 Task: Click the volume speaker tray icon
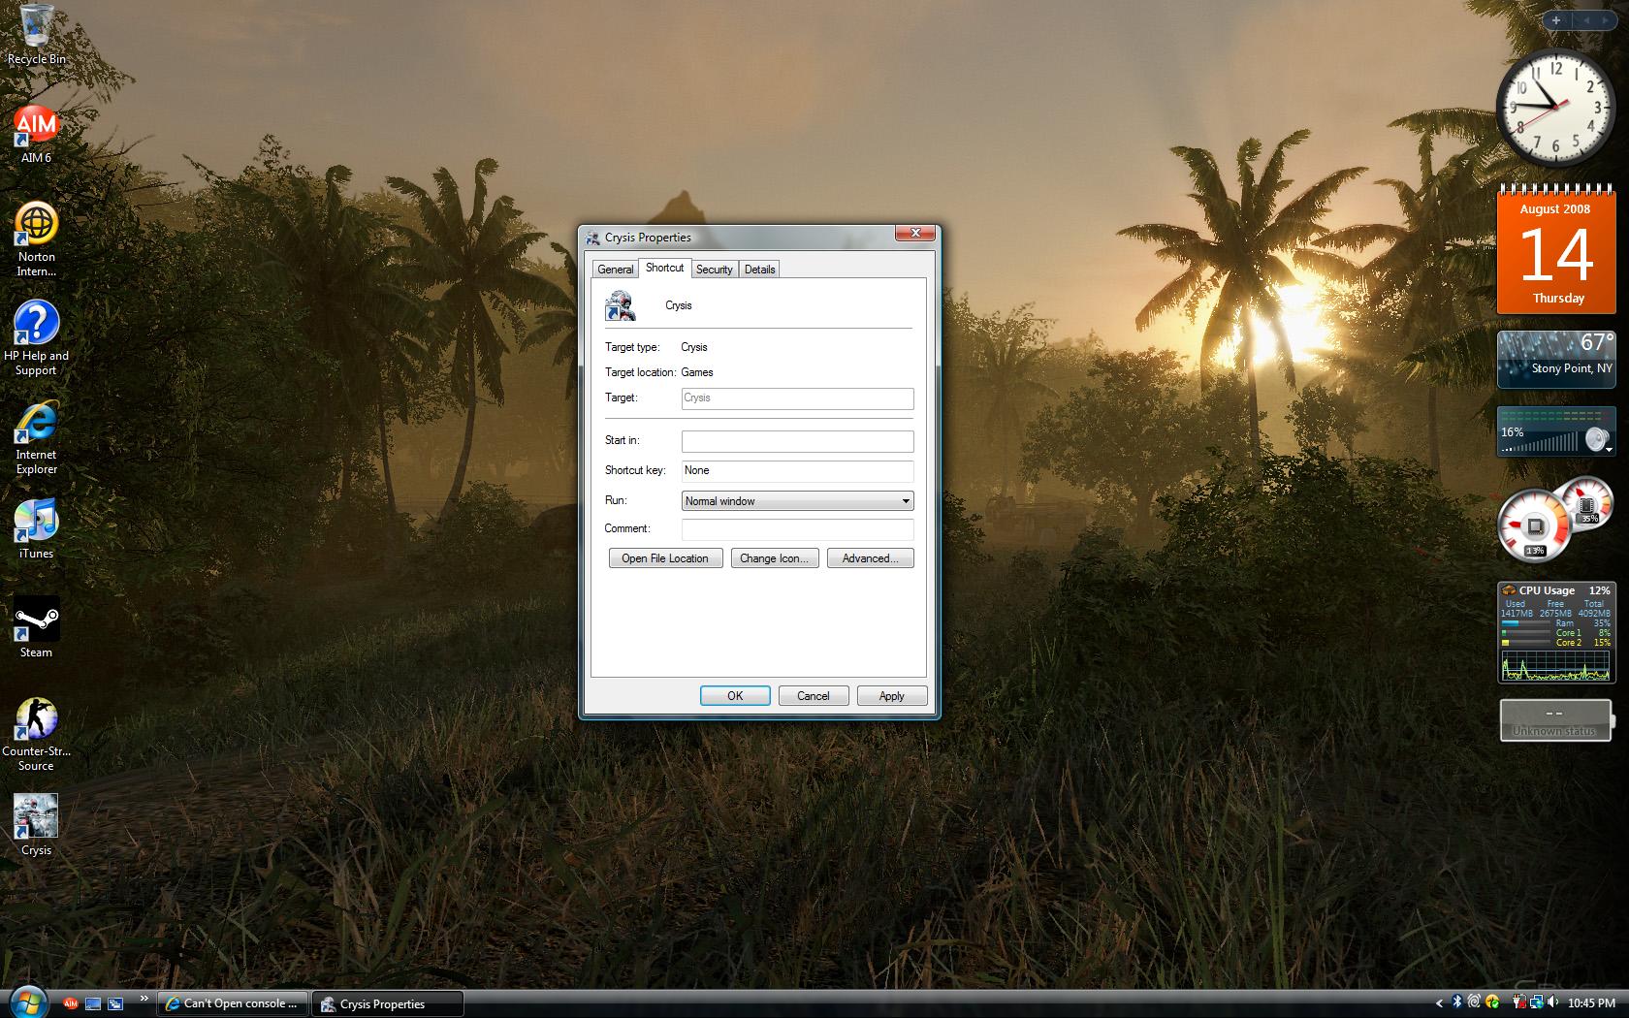1552,1002
